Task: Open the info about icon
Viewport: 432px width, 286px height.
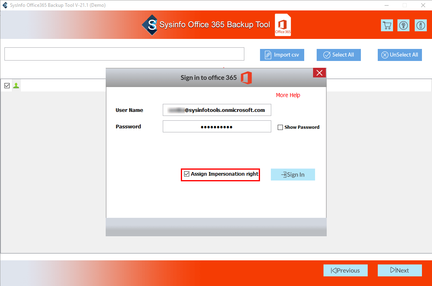Action: [x=420, y=26]
